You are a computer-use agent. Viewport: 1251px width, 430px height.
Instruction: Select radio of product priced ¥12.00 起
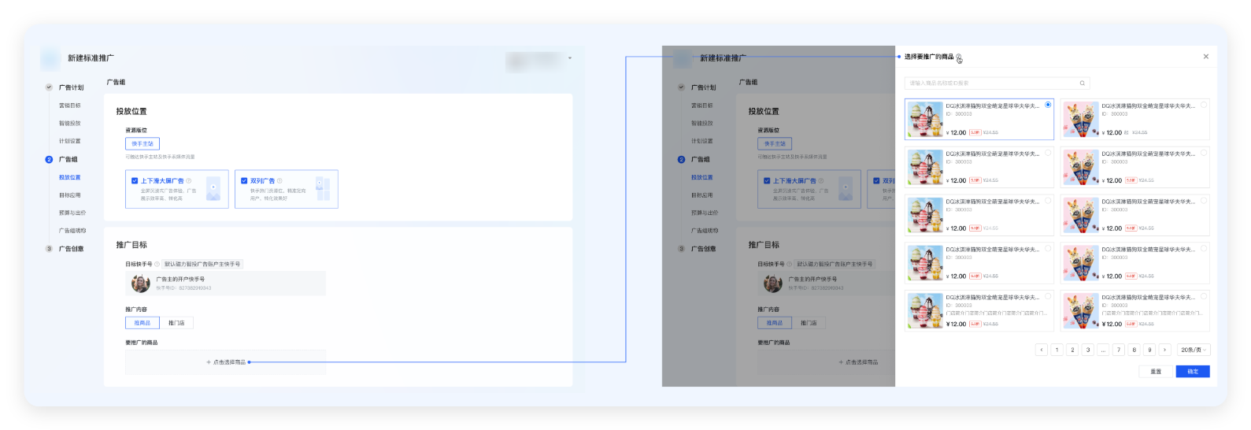coord(1204,105)
